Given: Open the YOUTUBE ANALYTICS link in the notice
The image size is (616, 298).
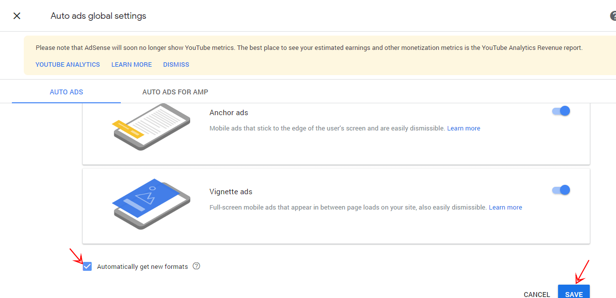Looking at the screenshot, I should [68, 65].
